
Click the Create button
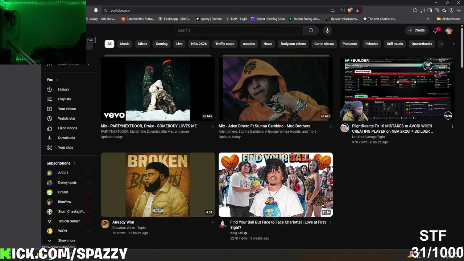[416, 30]
